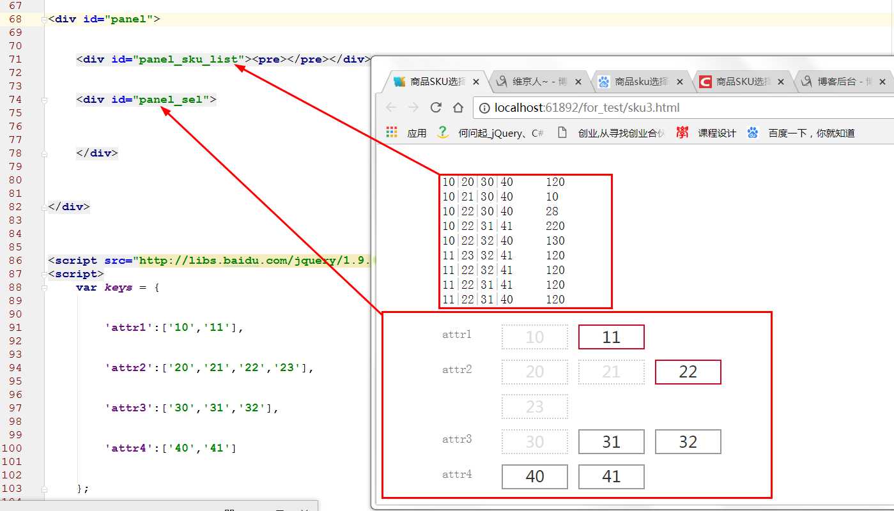Click code line 'attr2':['20','21','22','23']
The width and height of the screenshot is (894, 511).
210,368
